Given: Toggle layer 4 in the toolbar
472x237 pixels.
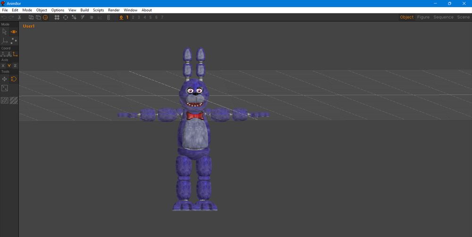Looking at the screenshot, I should click(x=145, y=17).
